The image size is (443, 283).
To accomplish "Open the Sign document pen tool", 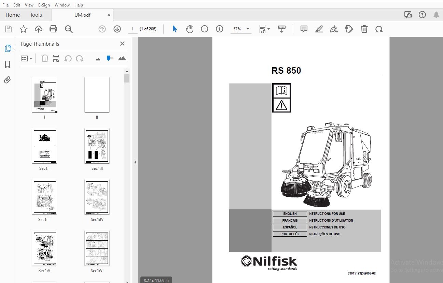I will click(x=334, y=29).
